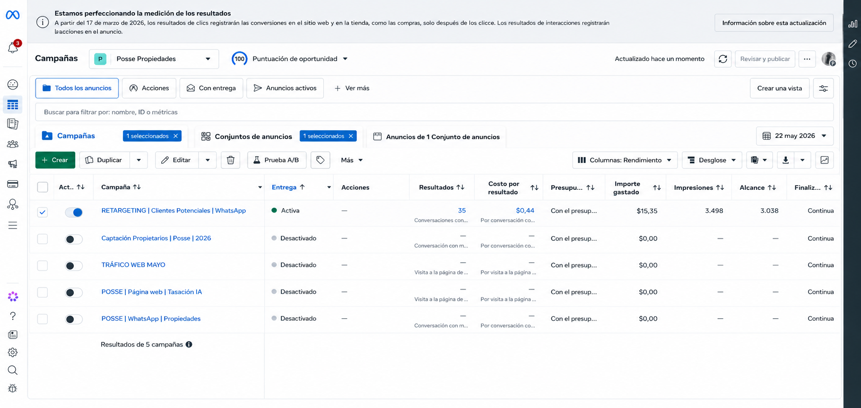Open the export options arrow dropdown

(802, 160)
